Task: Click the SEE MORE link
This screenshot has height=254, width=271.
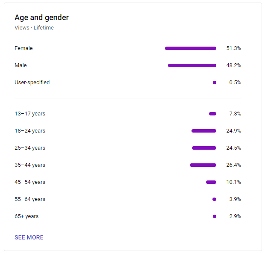Action: pos(29,237)
